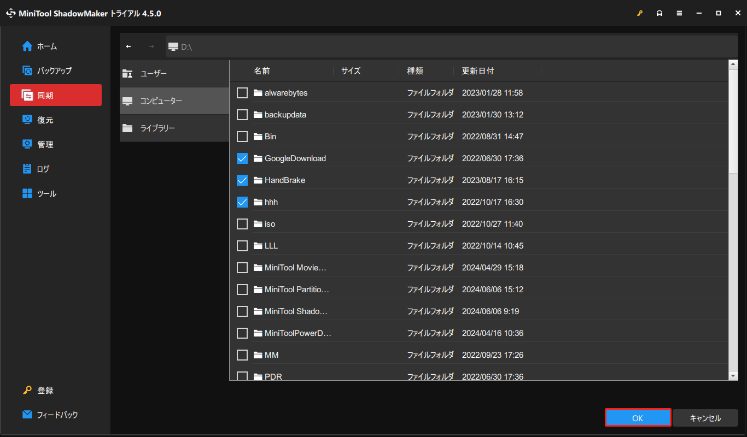Click the MiniTool ShadowMaker logo icon
747x437 pixels.
coord(11,13)
